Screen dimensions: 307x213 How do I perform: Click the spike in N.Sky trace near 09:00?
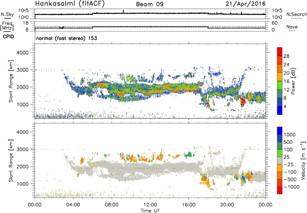[123, 12]
